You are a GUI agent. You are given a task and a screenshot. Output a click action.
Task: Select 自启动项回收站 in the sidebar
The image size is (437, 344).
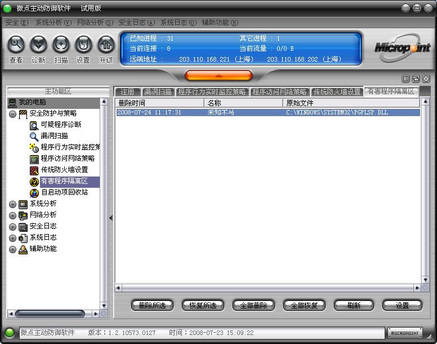[x=64, y=192]
